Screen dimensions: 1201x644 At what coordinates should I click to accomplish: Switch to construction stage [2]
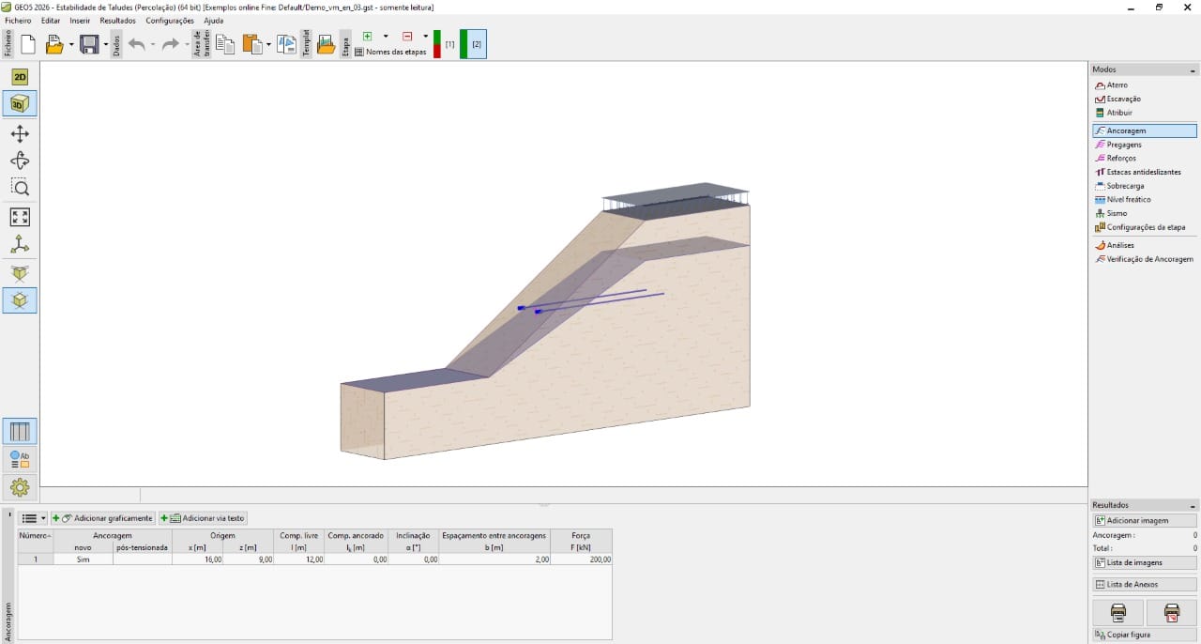coord(475,43)
